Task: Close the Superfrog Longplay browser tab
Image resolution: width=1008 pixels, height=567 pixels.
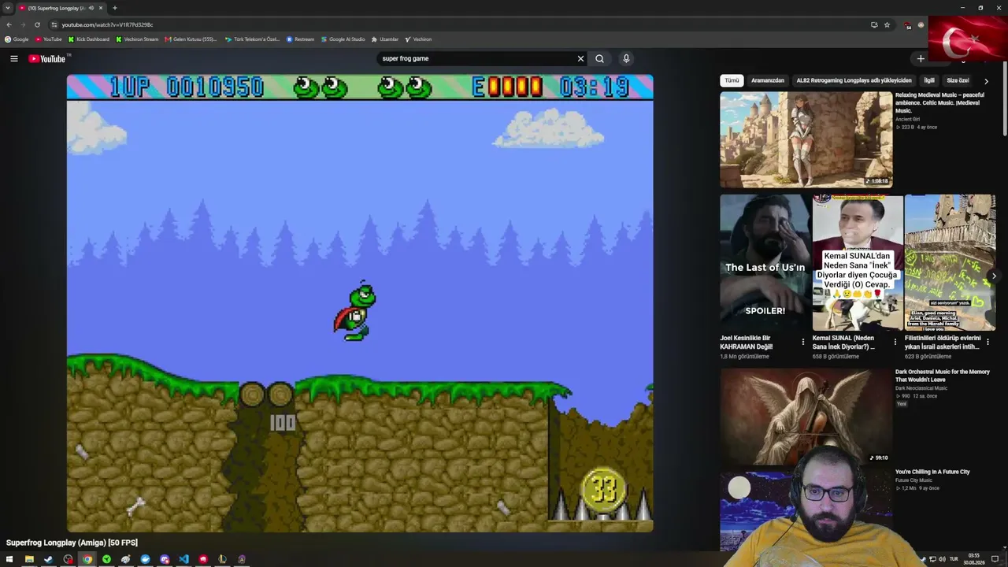Action: pyautogui.click(x=101, y=8)
